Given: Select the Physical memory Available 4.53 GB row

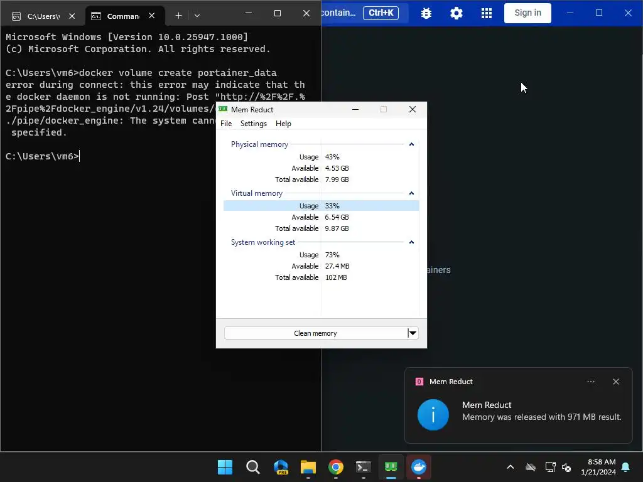Looking at the screenshot, I should [321, 168].
